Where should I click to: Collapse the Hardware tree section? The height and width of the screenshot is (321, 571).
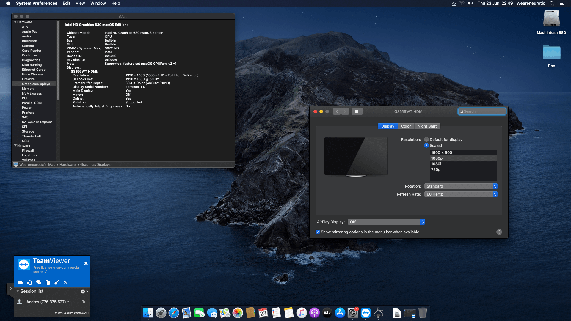(15, 22)
